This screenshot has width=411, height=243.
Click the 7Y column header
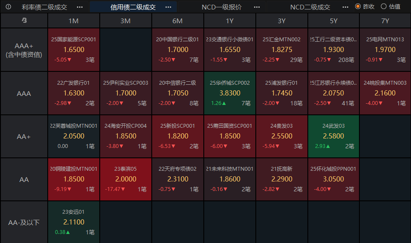click(385, 21)
